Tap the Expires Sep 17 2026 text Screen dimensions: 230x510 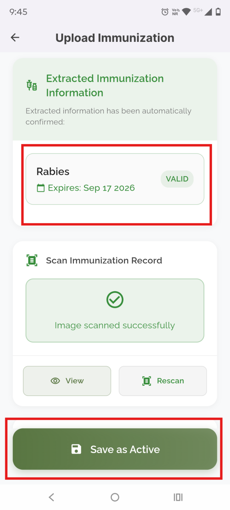(x=91, y=188)
